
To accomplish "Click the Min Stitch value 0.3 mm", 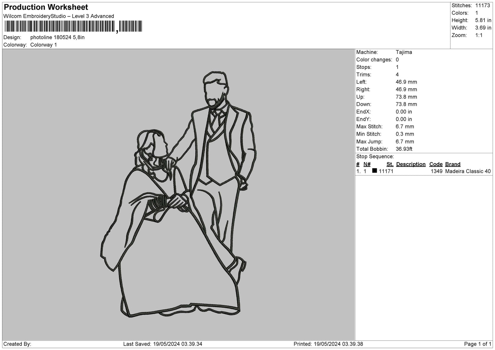I will 405,134.
